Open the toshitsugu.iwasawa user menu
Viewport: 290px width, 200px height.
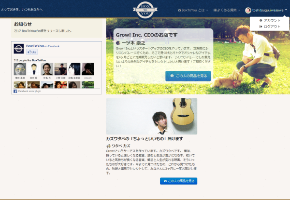coord(266,10)
